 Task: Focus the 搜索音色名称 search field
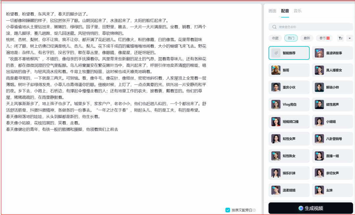tap(311, 27)
